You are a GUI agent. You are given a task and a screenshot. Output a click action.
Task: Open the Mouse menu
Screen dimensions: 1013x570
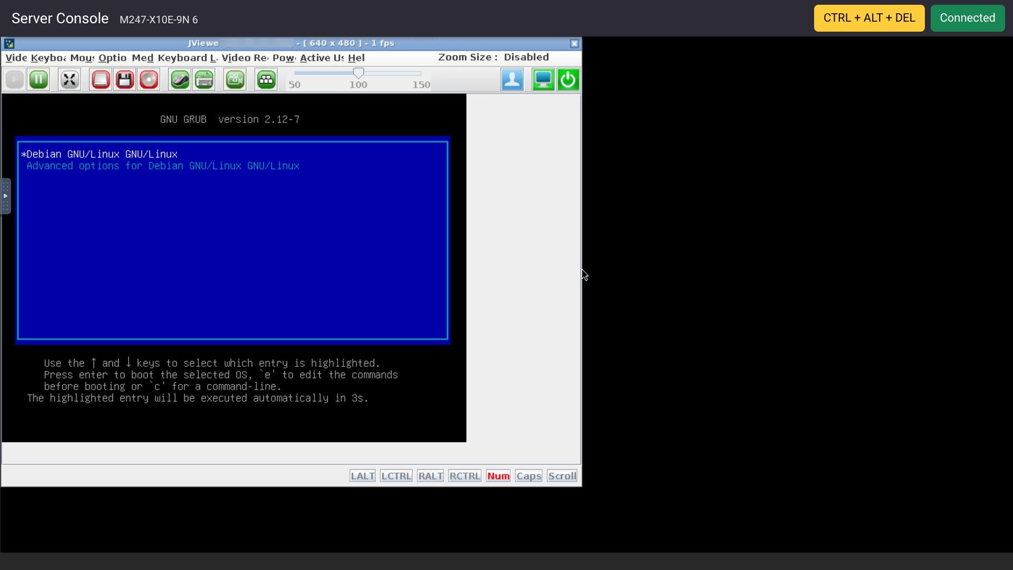(x=82, y=58)
